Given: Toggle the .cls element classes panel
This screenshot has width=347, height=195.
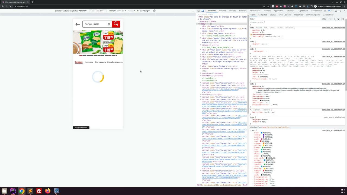Looking at the screenshot, I should [330, 19].
